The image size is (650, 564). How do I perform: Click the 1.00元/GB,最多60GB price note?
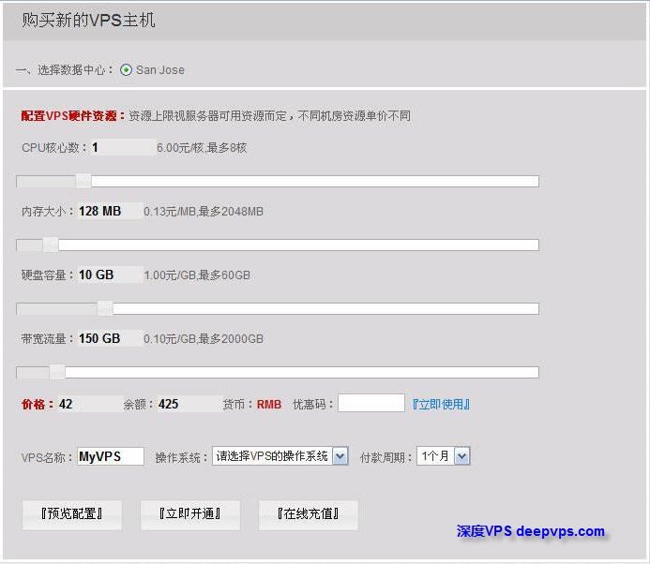point(197,275)
